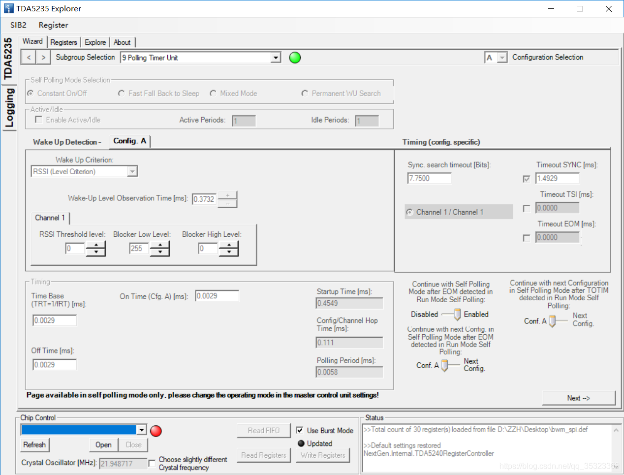
Task: Click On Time (Cfg. A) input field
Action: [217, 296]
